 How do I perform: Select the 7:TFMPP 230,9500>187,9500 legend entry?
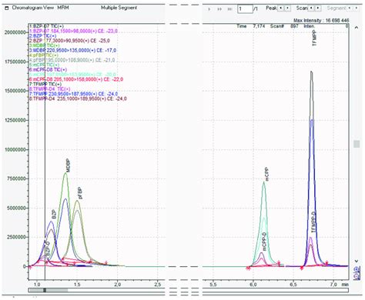pos(73,94)
